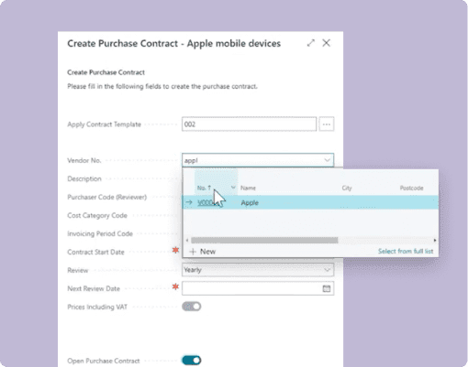Viewport: 468px width, 367px height.
Task: Open calendar picker for Next Review Date
Action: pyautogui.click(x=327, y=288)
